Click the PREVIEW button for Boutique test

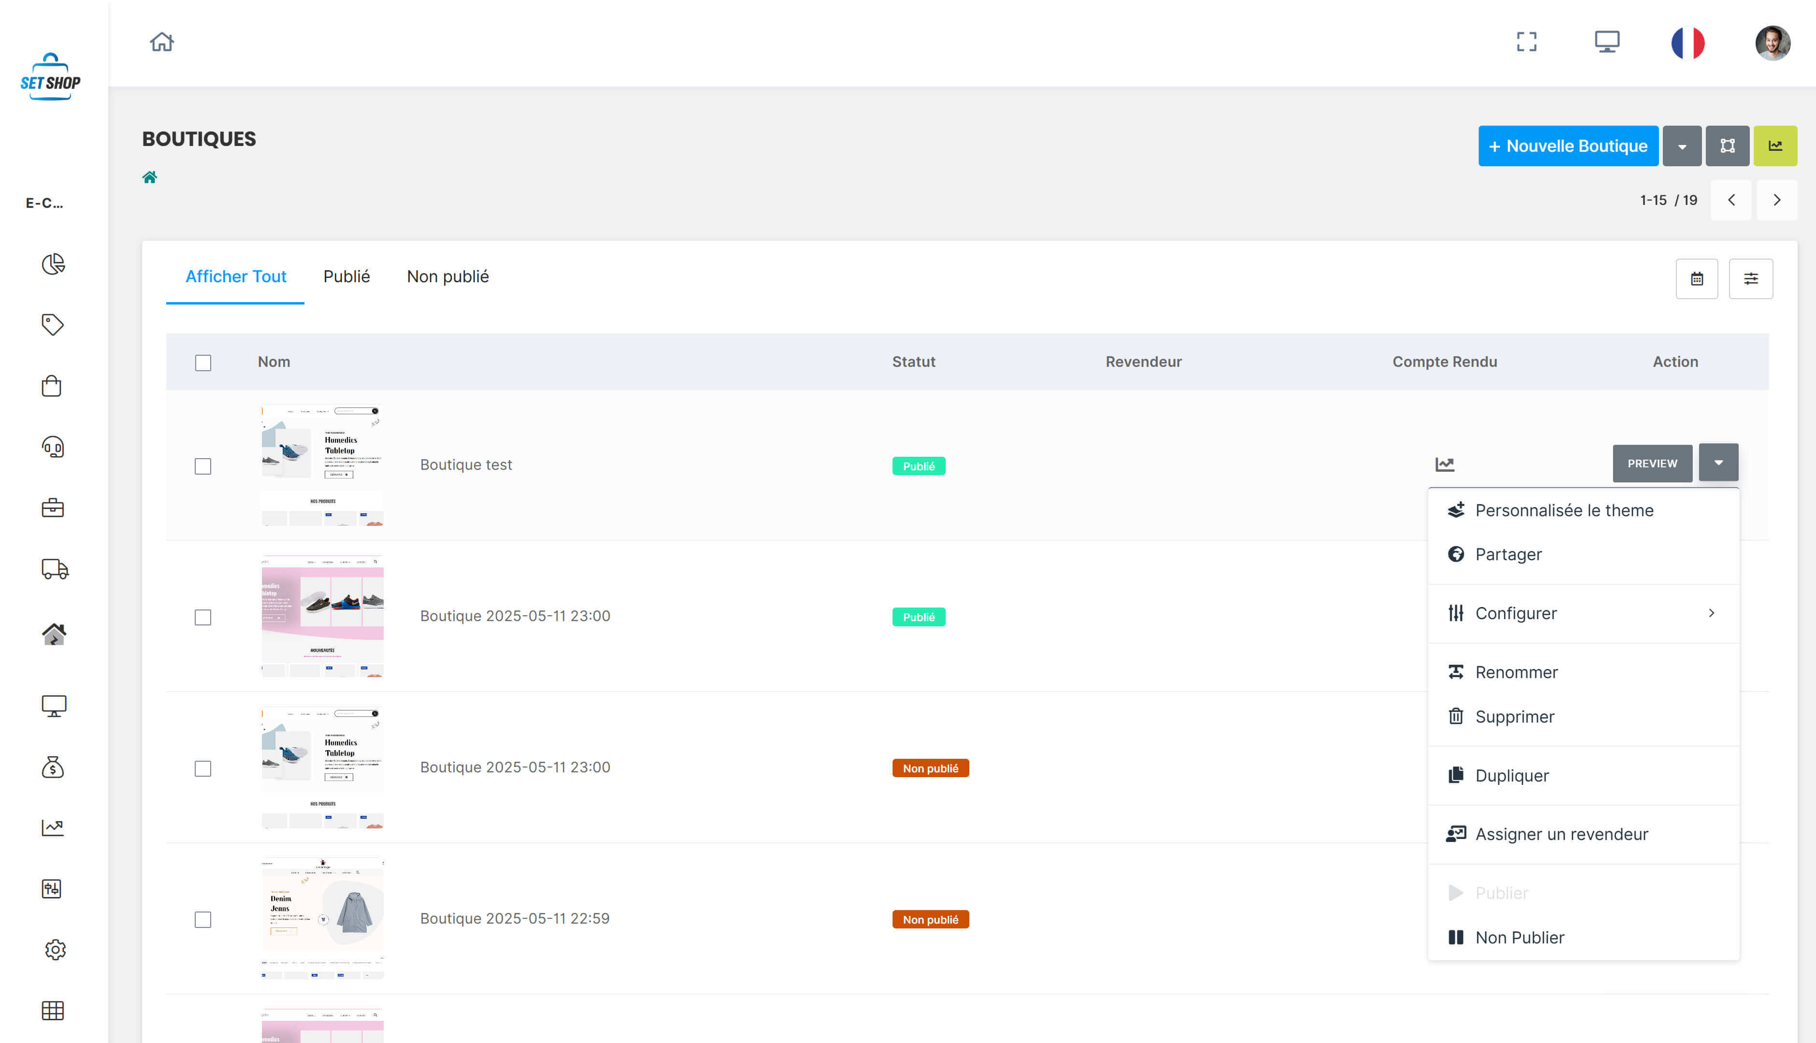[1652, 463]
